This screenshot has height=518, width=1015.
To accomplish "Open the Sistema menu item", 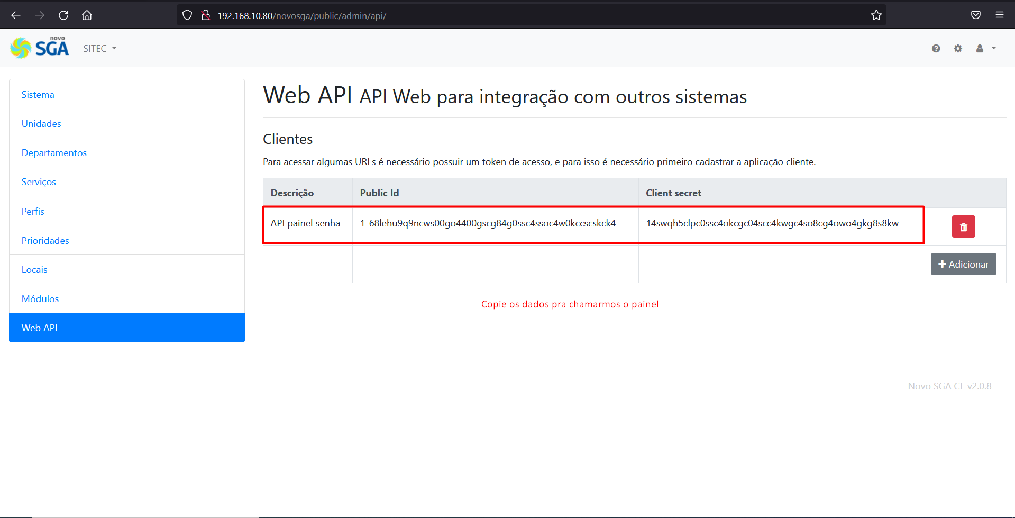I will click(38, 95).
